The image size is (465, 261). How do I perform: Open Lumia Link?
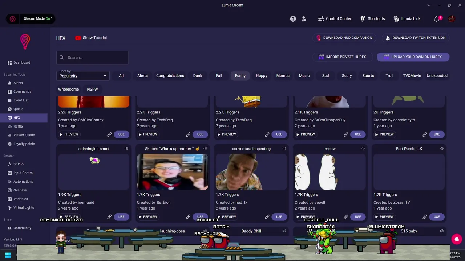click(x=407, y=19)
